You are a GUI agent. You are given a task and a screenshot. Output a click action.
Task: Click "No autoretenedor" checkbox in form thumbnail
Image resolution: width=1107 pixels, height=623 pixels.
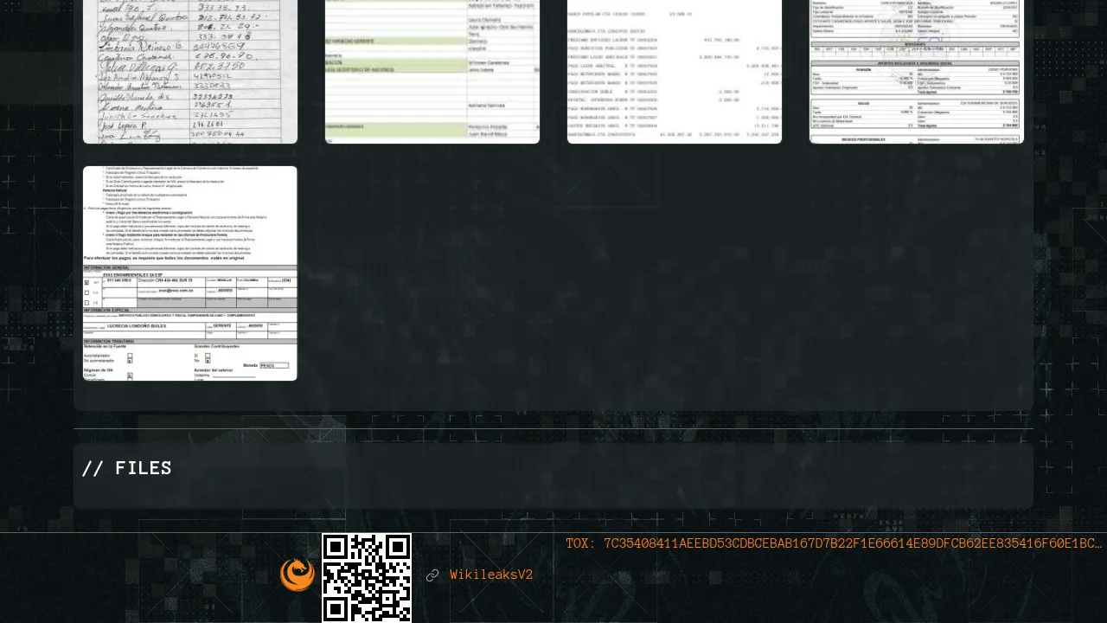[x=130, y=360]
